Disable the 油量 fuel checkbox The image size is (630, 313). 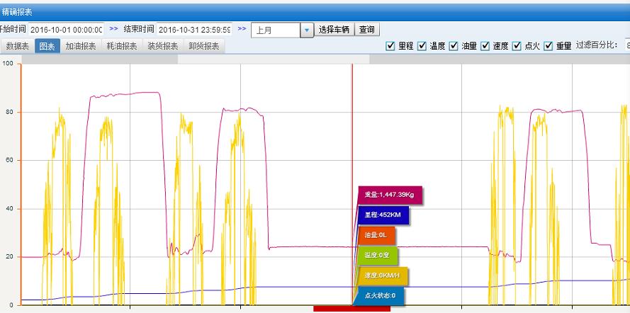click(454, 46)
